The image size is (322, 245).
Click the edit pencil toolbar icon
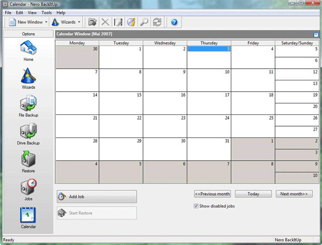118,22
